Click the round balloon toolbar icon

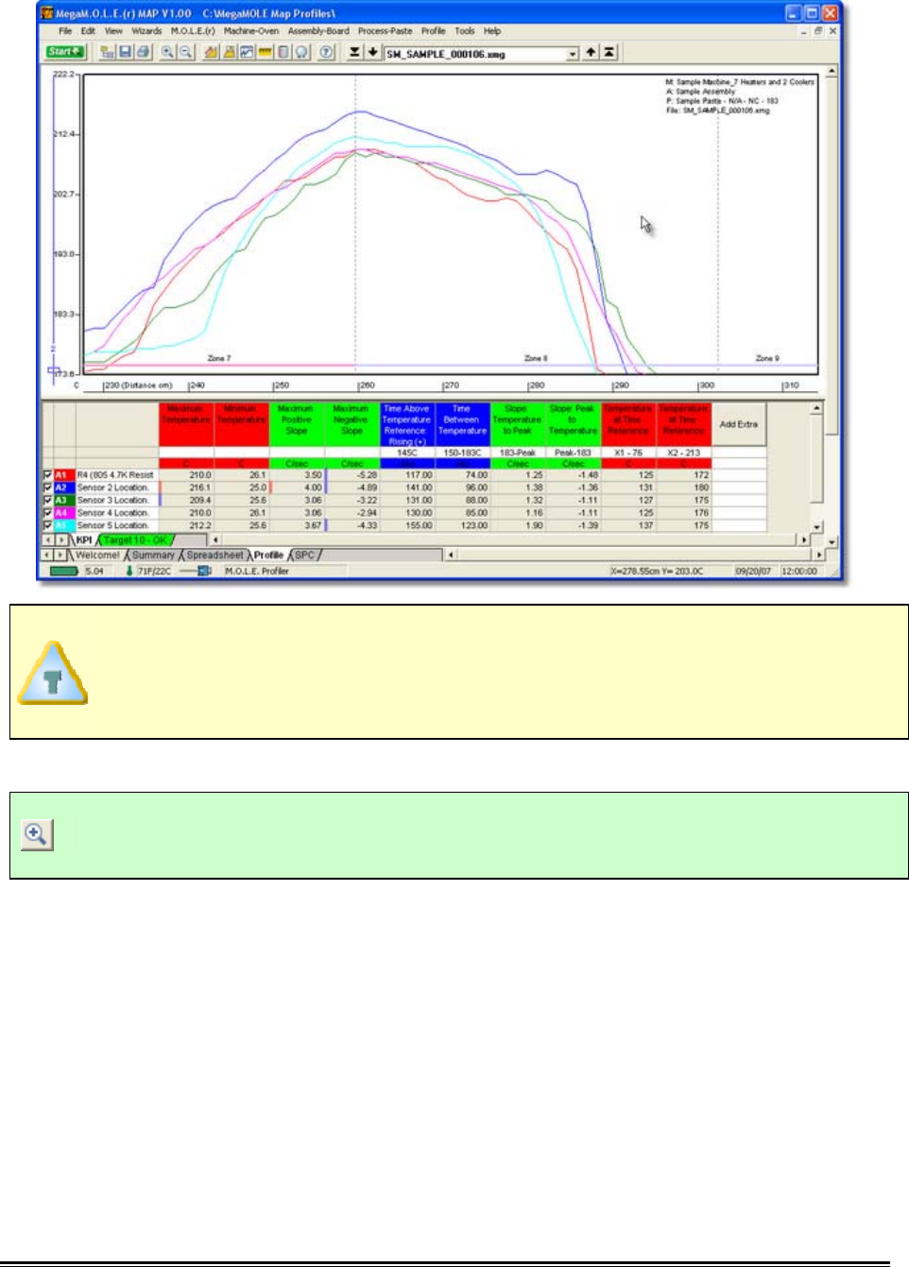click(301, 52)
